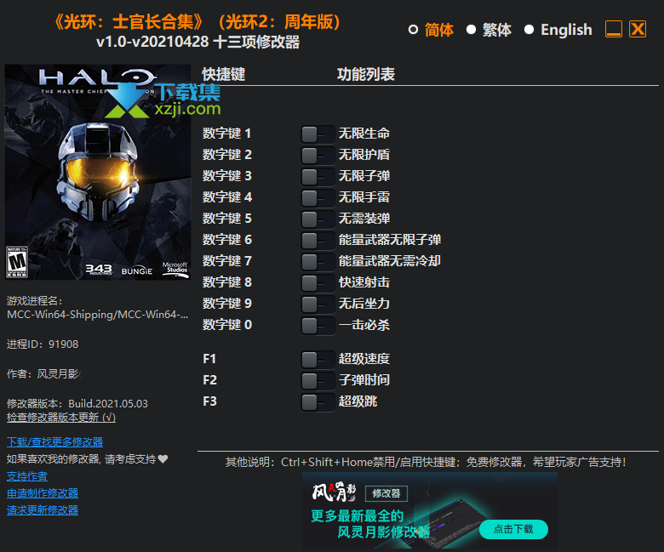Click 检查修改器版本更新 link

[61, 417]
